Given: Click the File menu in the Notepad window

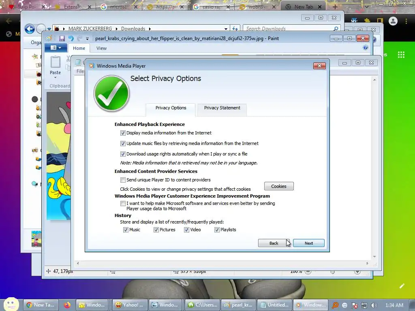Looking at the screenshot, I should [x=80, y=71].
